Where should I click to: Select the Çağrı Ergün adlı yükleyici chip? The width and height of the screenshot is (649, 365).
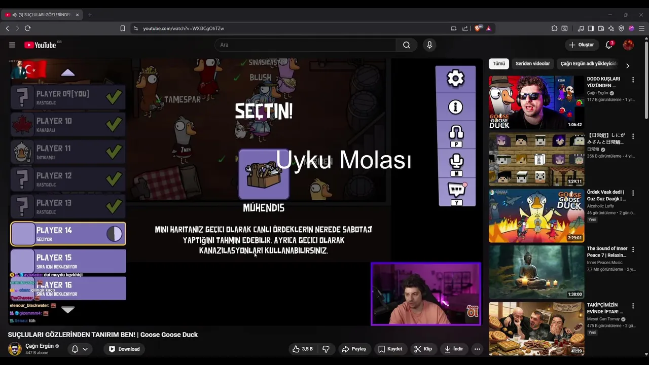(588, 64)
